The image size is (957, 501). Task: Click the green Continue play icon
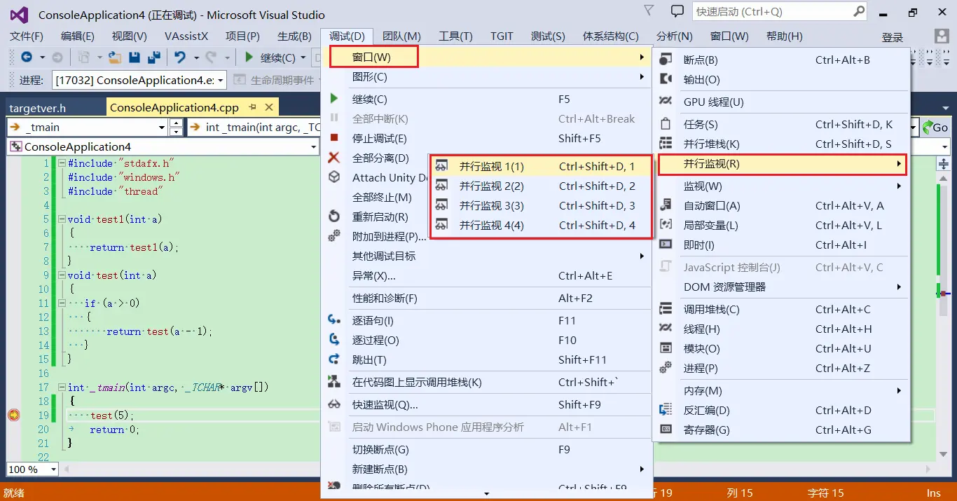pos(249,57)
